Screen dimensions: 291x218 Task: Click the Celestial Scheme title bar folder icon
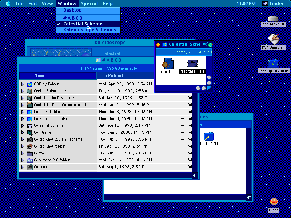pyautogui.click(x=165, y=44)
